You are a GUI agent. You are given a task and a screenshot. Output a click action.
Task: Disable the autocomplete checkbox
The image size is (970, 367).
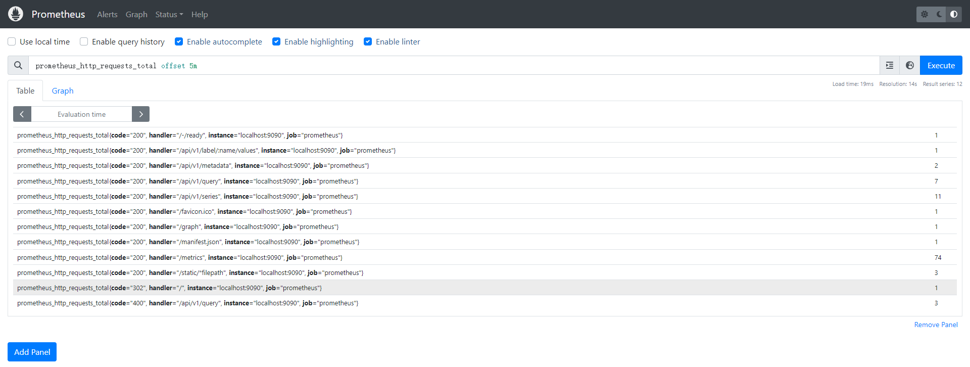(179, 41)
